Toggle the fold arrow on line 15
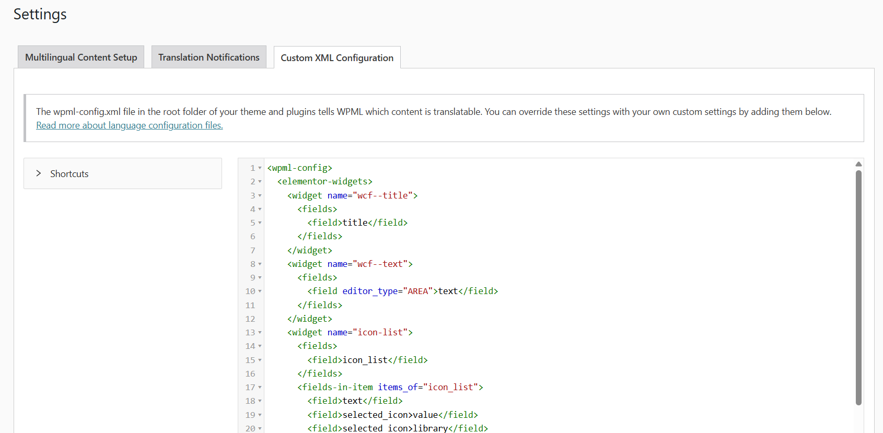Screen dimensions: 883x433 point(260,360)
